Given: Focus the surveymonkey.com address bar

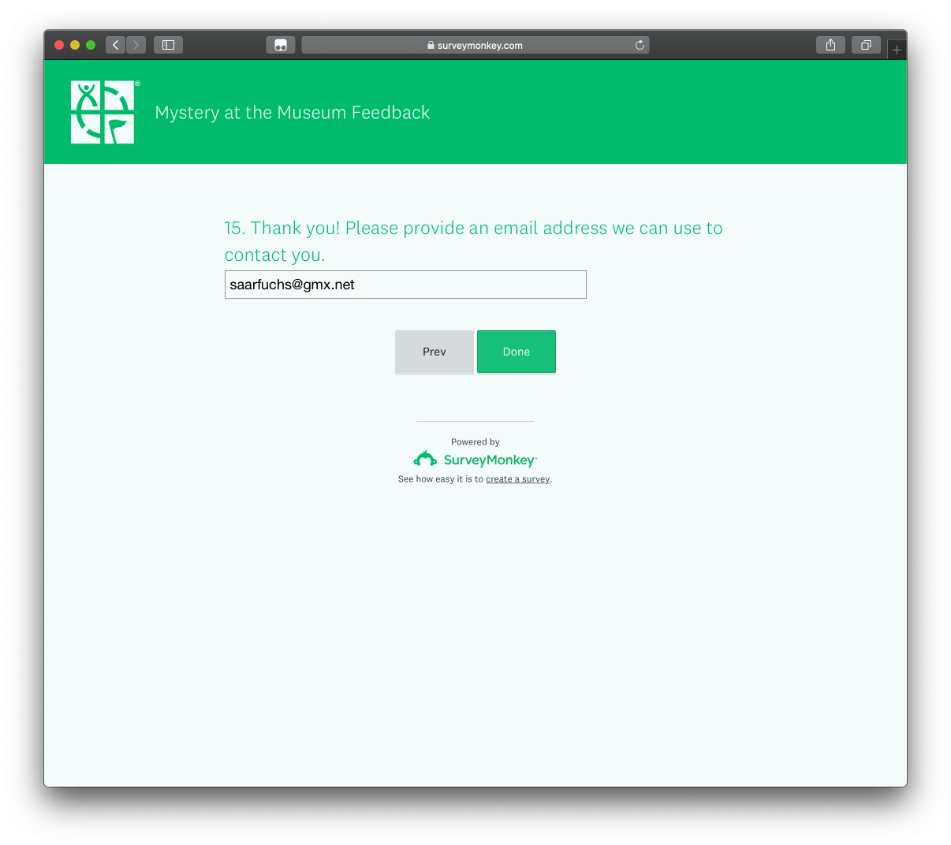Looking at the screenshot, I should (475, 45).
